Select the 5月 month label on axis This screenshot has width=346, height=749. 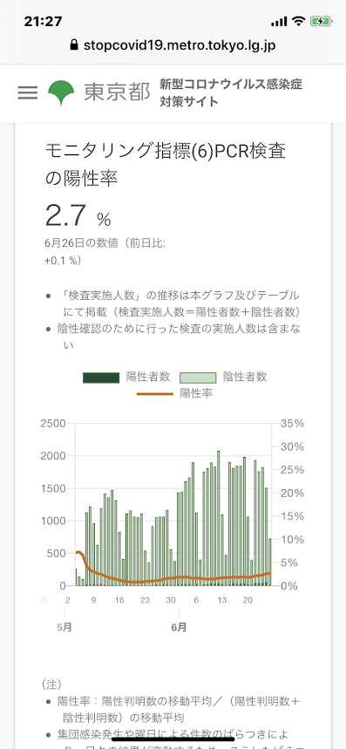coord(64,627)
